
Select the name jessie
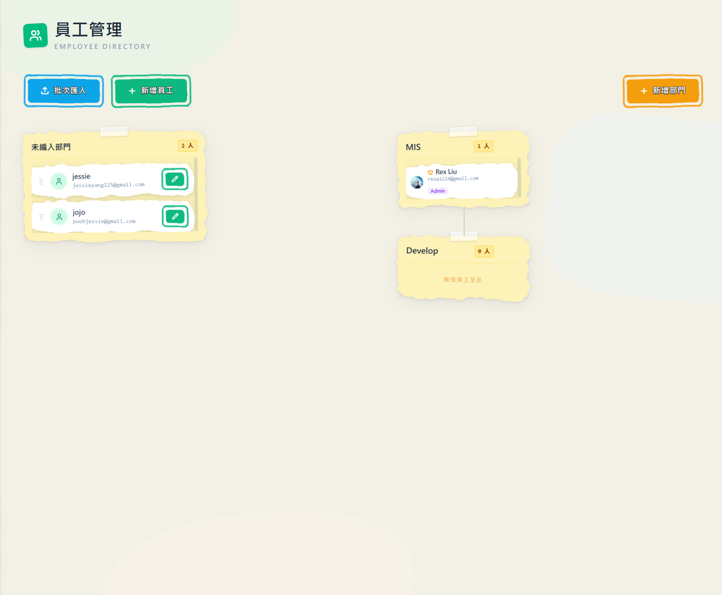coord(81,176)
